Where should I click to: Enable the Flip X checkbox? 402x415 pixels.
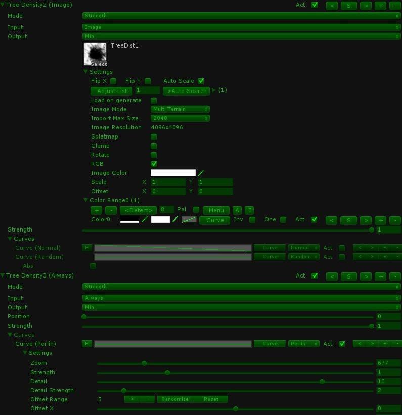pos(113,81)
